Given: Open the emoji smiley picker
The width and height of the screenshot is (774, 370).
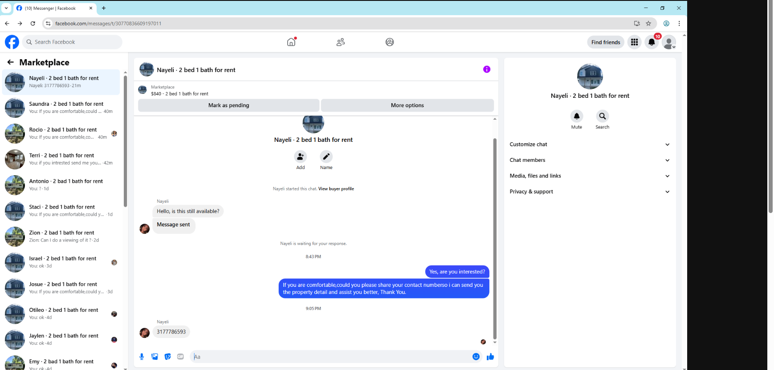Looking at the screenshot, I should [x=476, y=357].
